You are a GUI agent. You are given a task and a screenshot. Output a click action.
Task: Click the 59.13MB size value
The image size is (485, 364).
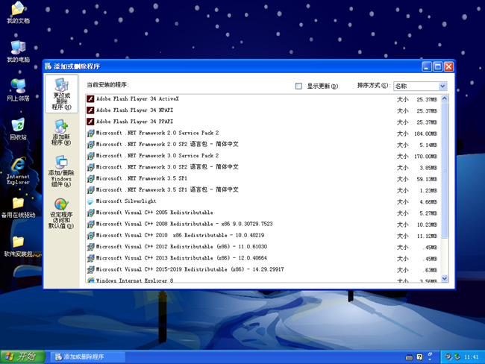tap(427, 179)
